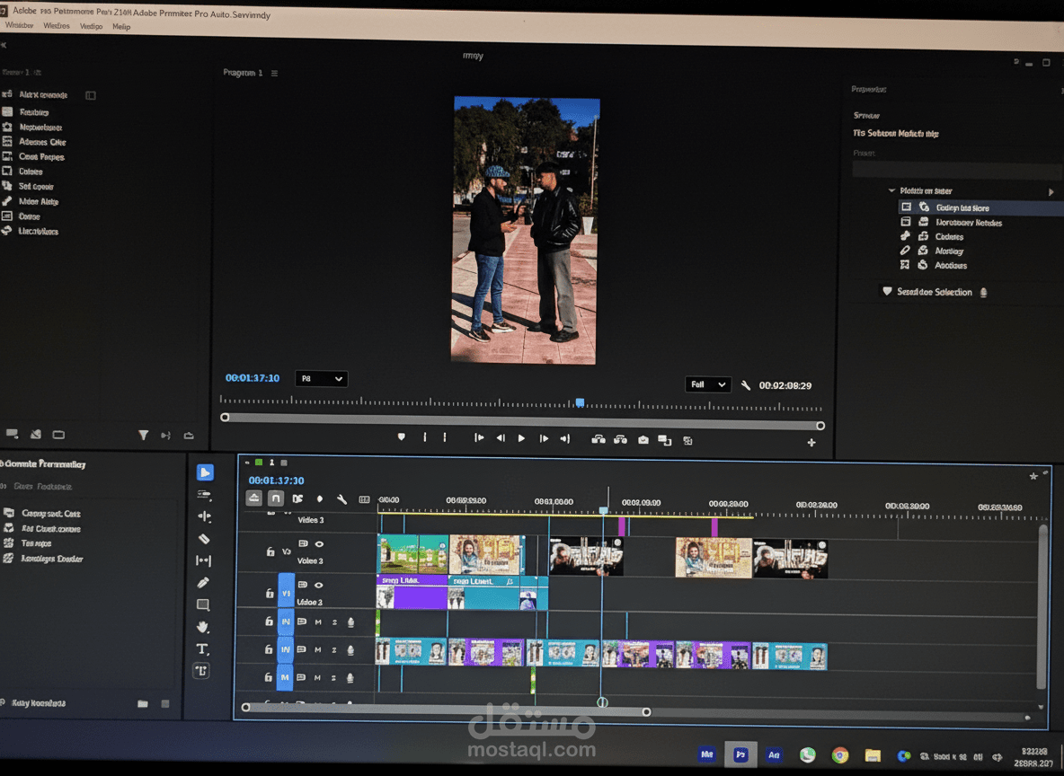Image resolution: width=1064 pixels, height=776 pixels.
Task: Export a frame with the camera icon
Action: click(x=643, y=440)
